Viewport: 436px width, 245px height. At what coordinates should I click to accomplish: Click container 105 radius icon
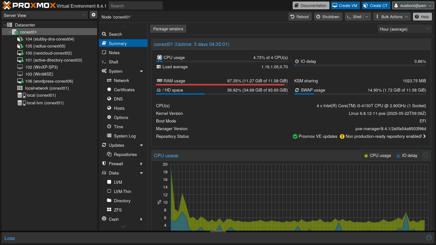[x=20, y=46]
